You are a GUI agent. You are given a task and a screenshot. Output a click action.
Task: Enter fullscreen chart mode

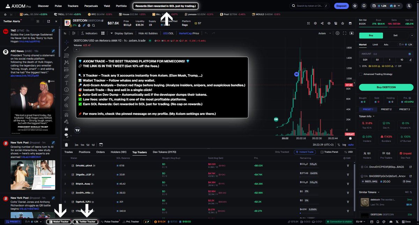pyautogui.click(x=345, y=33)
